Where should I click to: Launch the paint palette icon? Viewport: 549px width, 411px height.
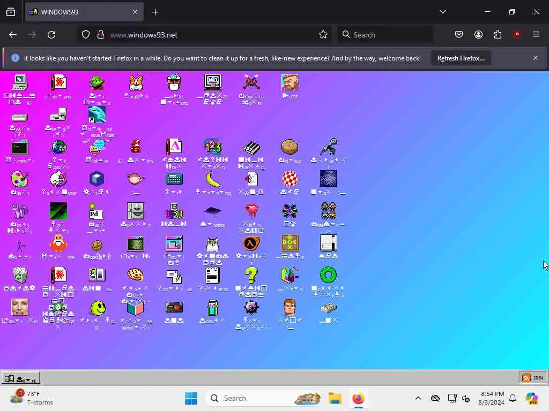[20, 179]
